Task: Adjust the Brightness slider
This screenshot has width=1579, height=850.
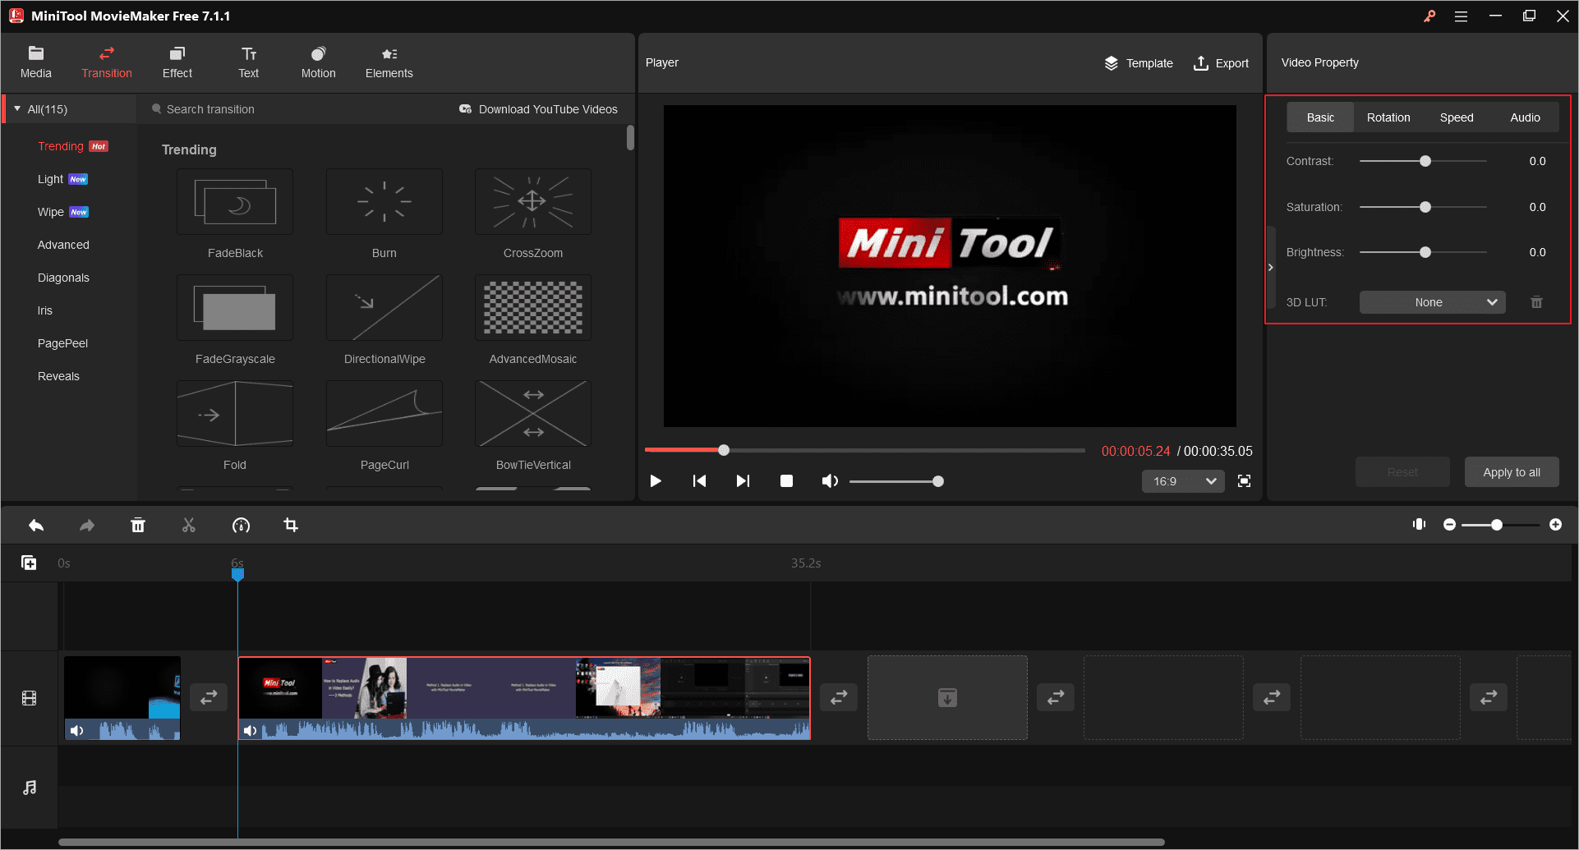Action: coord(1423,252)
